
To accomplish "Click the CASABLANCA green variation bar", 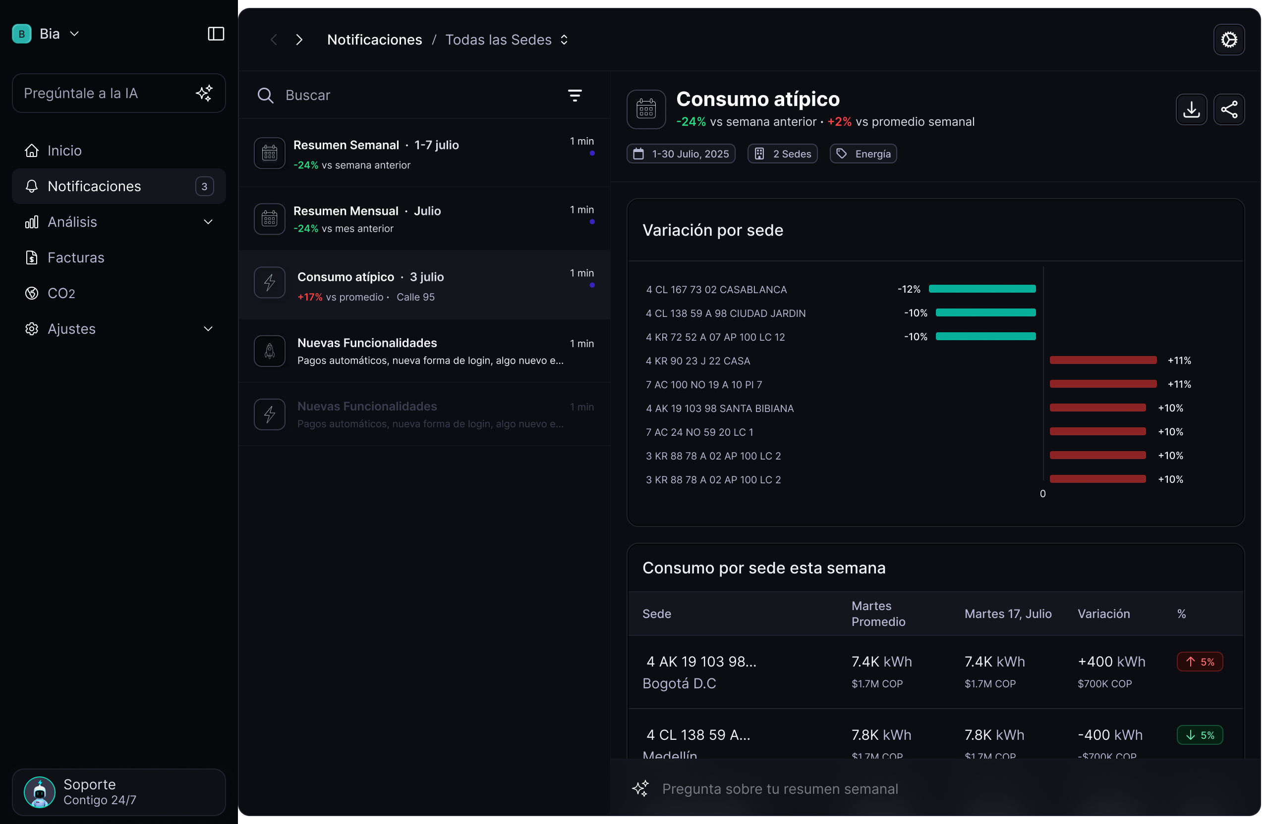I will (981, 289).
